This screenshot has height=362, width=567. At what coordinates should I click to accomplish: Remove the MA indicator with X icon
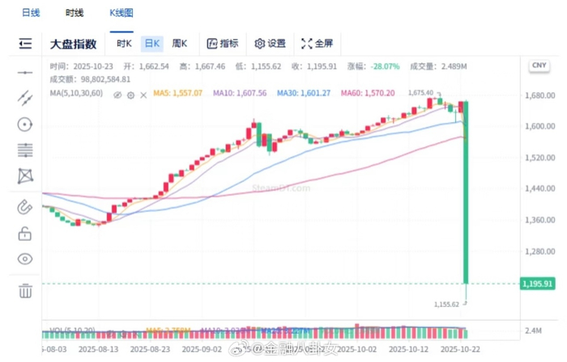(x=143, y=95)
